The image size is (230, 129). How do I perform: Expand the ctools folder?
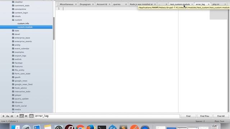point(13,16)
